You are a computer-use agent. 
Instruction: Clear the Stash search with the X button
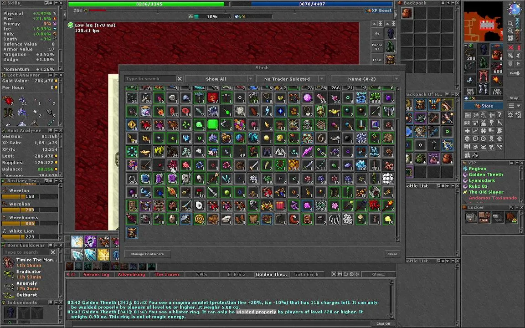coord(180,79)
